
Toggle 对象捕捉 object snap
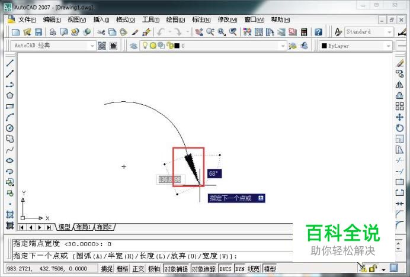click(176, 269)
